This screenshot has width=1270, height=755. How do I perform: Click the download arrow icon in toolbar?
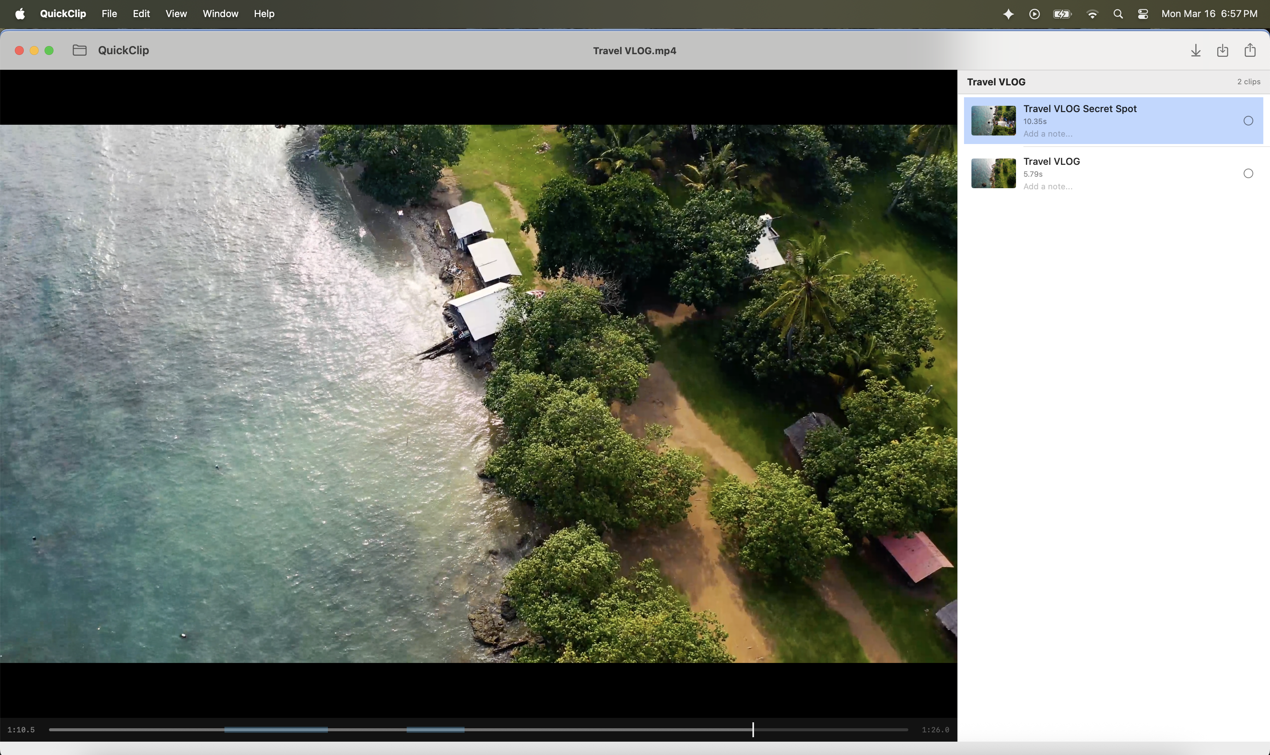tap(1196, 50)
